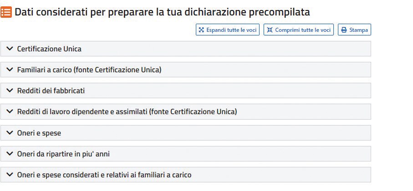The width and height of the screenshot is (413, 191).
Task: Expand the Redditi di lavoro dipendente chevron
Action: click(x=10, y=111)
